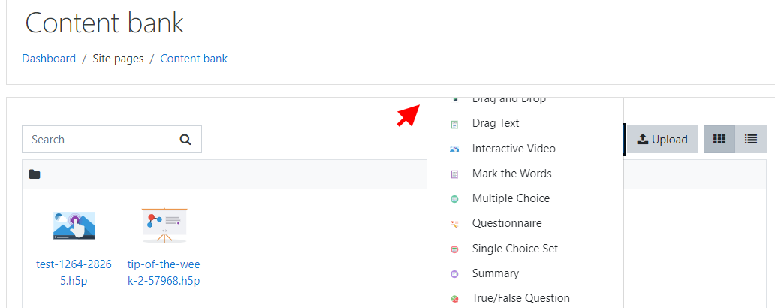Click the Interactive Video icon in menu
This screenshot has height=308, width=775.
[x=455, y=149]
